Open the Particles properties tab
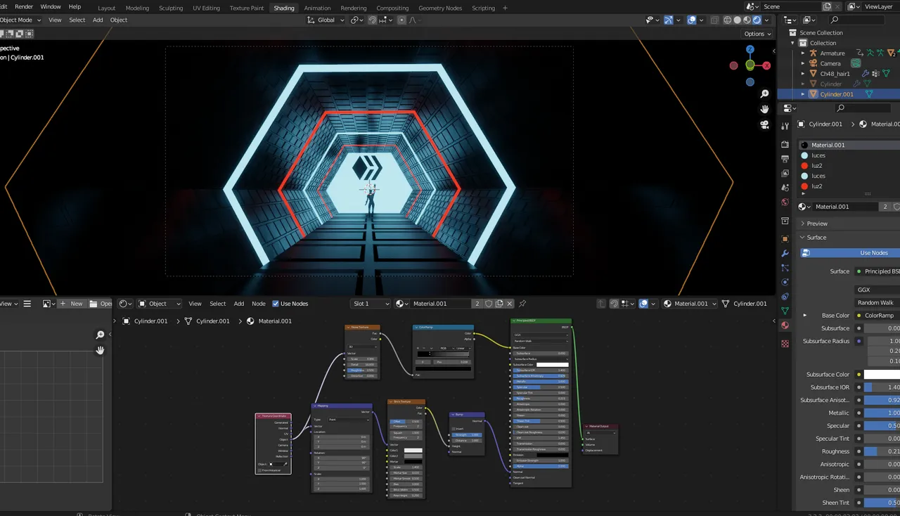This screenshot has height=516, width=900. click(x=785, y=268)
